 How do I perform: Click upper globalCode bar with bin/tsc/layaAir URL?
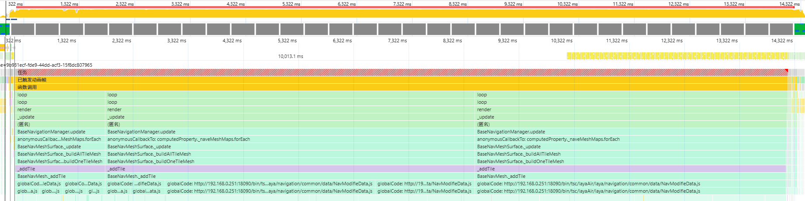coord(588,184)
